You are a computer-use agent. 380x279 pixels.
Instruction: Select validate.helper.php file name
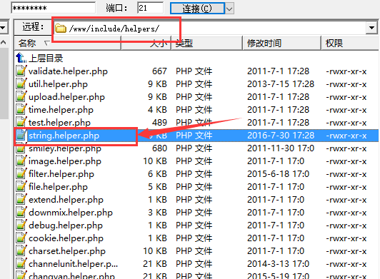pyautogui.click(x=68, y=71)
